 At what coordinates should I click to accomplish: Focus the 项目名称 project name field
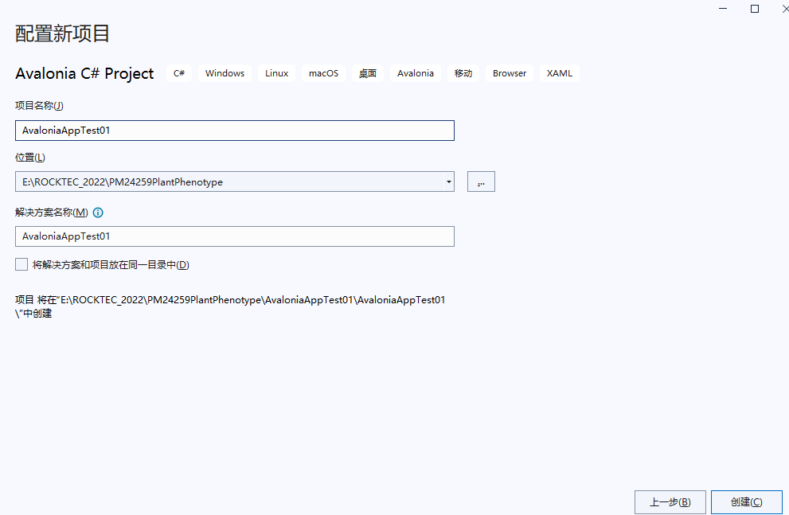[235, 131]
